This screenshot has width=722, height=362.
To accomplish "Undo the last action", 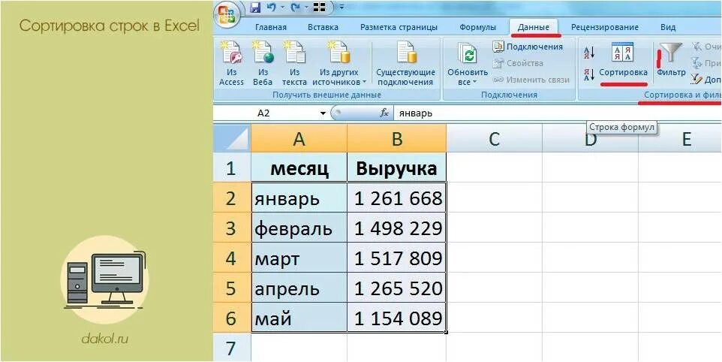I will coord(271,7).
